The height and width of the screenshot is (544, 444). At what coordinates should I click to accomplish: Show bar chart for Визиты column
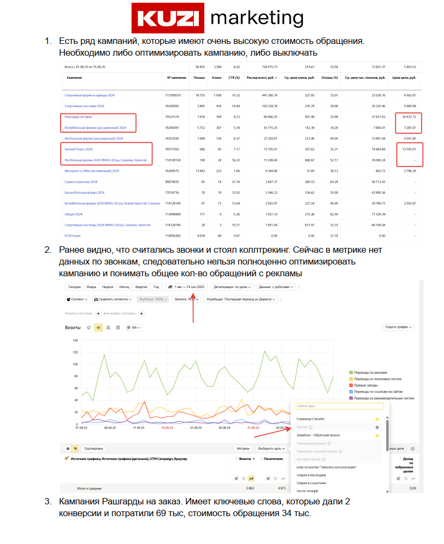(x=251, y=479)
